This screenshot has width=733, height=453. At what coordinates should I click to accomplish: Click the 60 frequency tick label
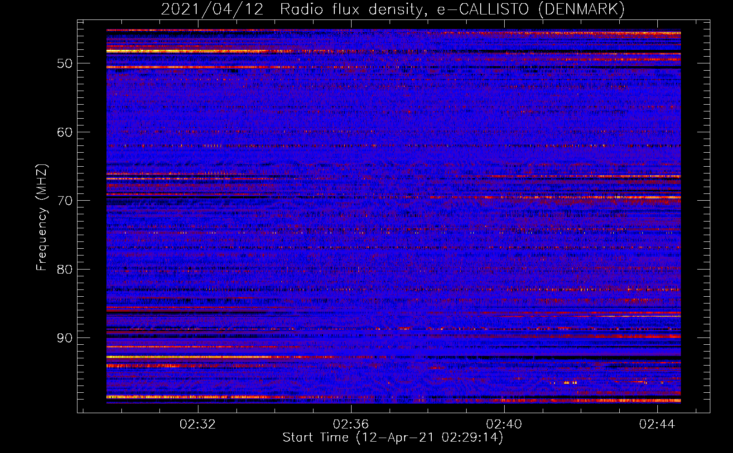point(65,132)
